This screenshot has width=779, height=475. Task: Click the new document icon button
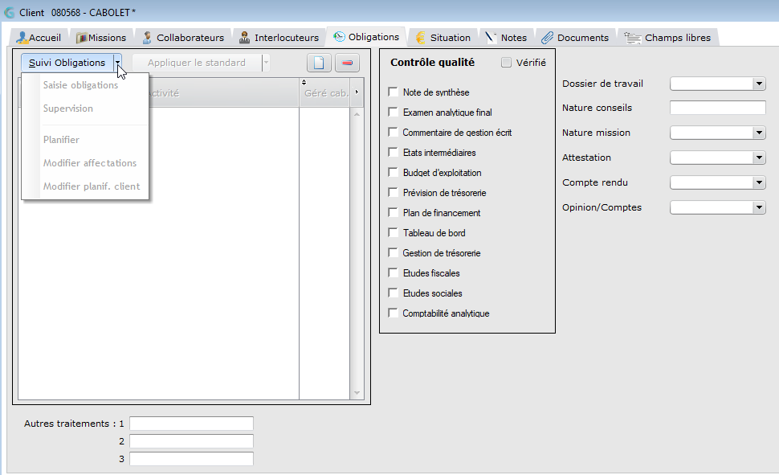click(x=319, y=63)
